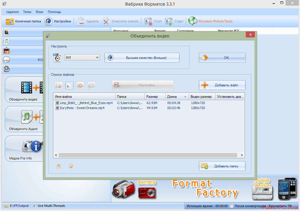300x211 pixels.
Task: Expand the ROM device section in the sidebar
Action: [x=22, y=60]
